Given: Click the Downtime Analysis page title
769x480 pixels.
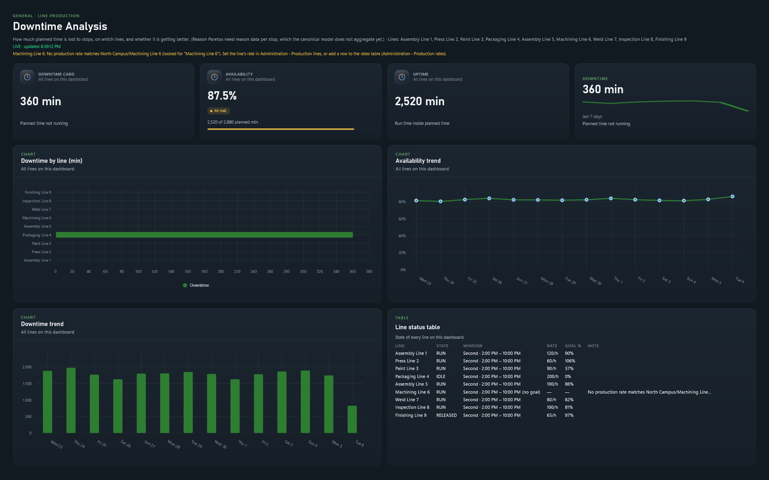Looking at the screenshot, I should click(x=60, y=26).
